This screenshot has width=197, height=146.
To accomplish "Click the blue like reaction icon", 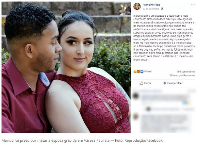I will [142, 72].
